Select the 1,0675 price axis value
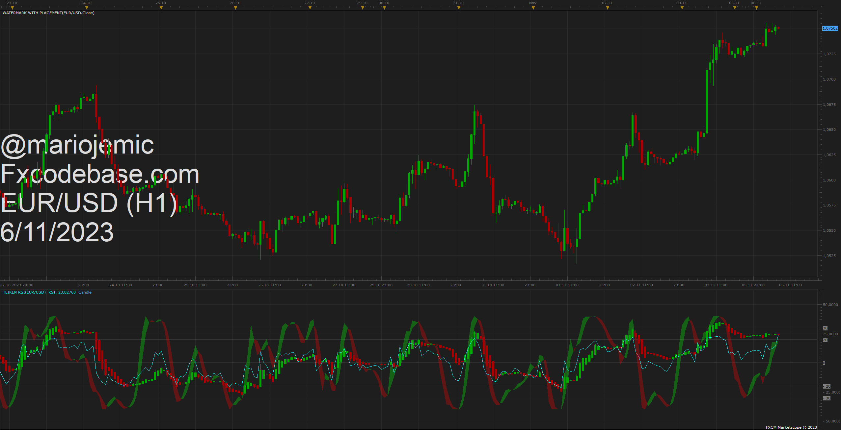This screenshot has height=430, width=841. [x=829, y=105]
